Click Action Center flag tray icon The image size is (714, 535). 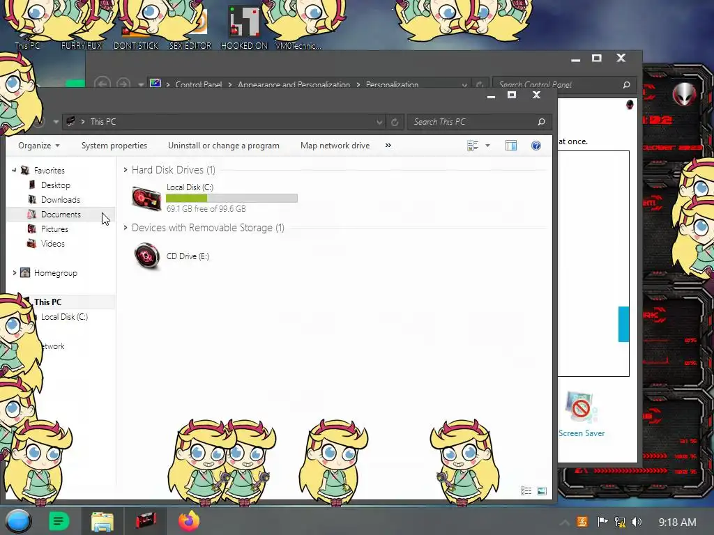tap(602, 522)
